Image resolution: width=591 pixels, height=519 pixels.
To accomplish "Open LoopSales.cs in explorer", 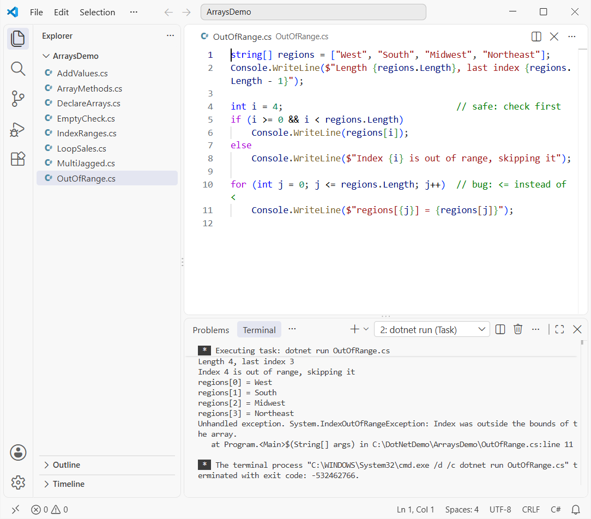I will pyautogui.click(x=107, y=148).
